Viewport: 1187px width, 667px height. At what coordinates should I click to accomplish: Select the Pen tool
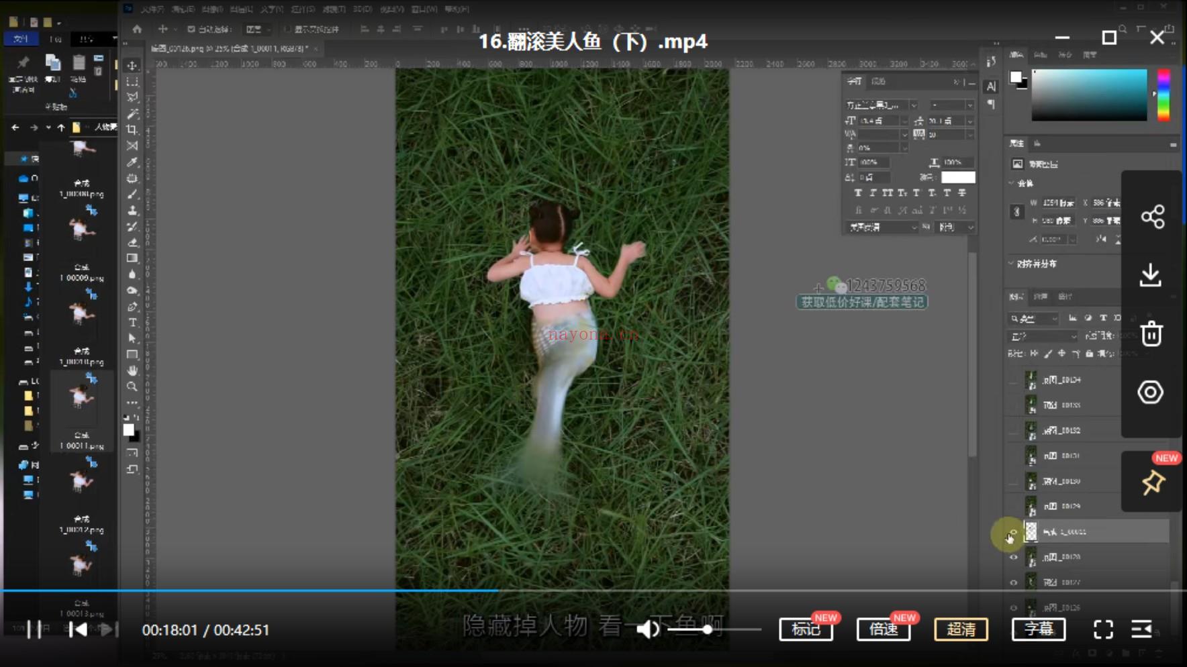pyautogui.click(x=132, y=307)
